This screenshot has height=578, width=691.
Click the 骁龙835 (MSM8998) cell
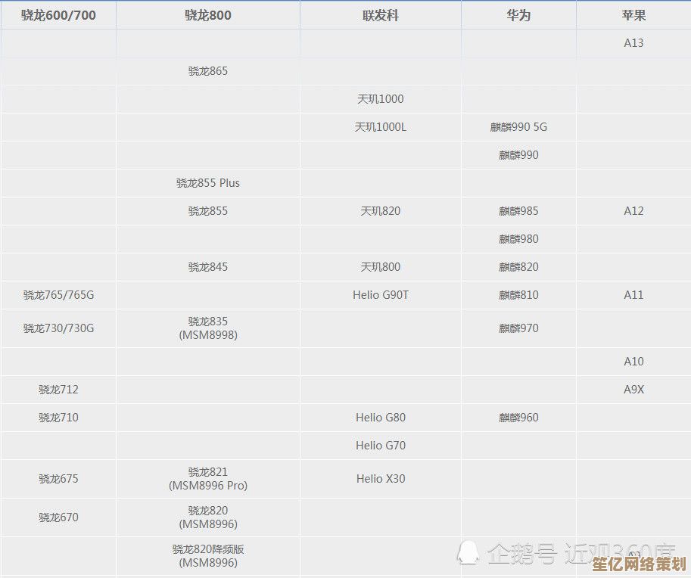pyautogui.click(x=208, y=328)
